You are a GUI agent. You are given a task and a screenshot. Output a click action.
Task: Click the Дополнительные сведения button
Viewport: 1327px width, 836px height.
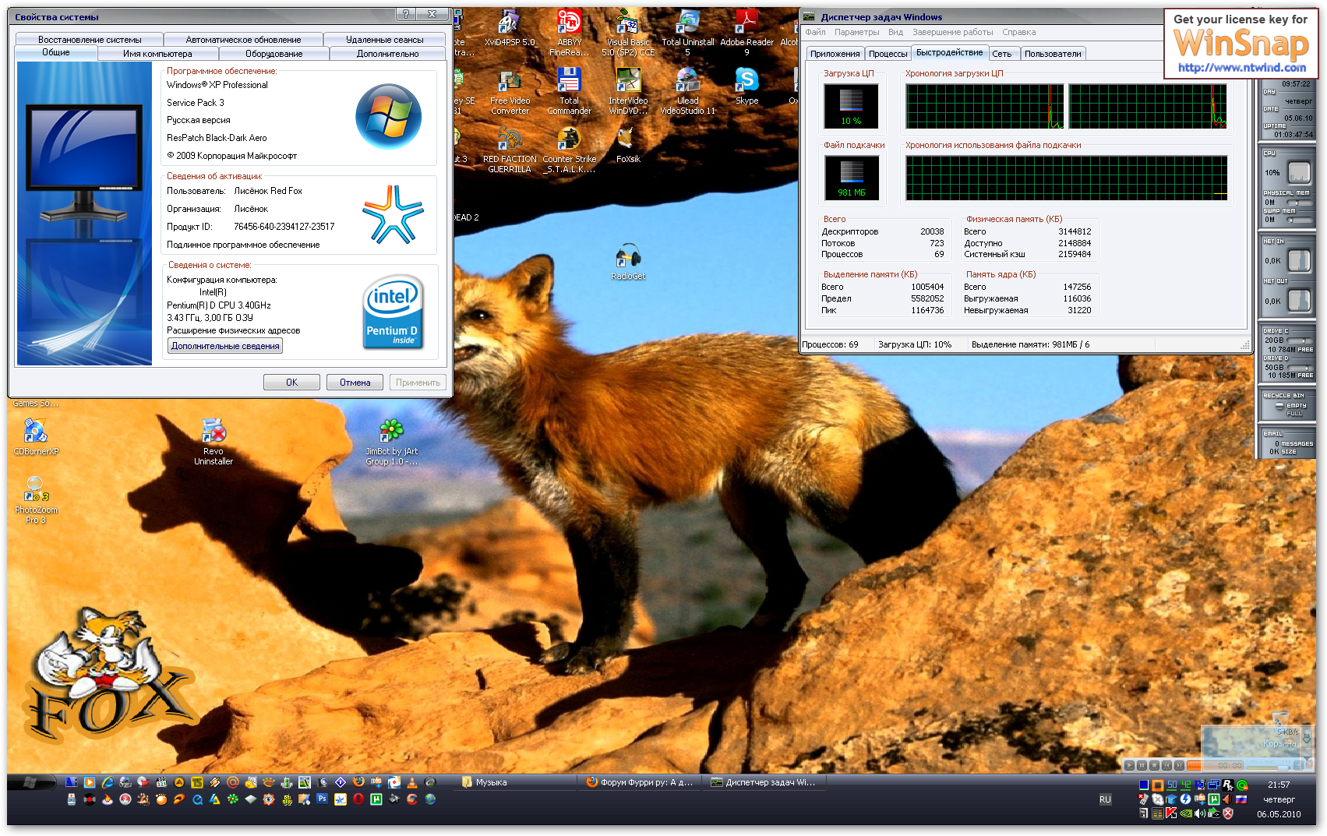tap(225, 346)
